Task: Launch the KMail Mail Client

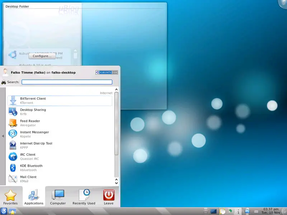Action: click(x=60, y=179)
